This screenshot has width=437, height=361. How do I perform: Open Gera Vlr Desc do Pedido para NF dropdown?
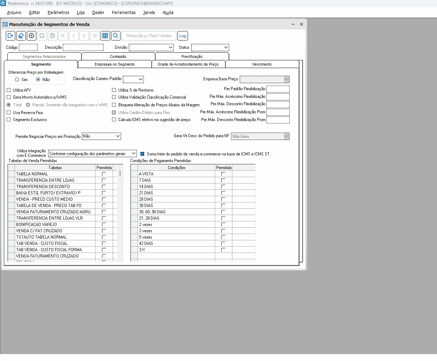[260, 136]
